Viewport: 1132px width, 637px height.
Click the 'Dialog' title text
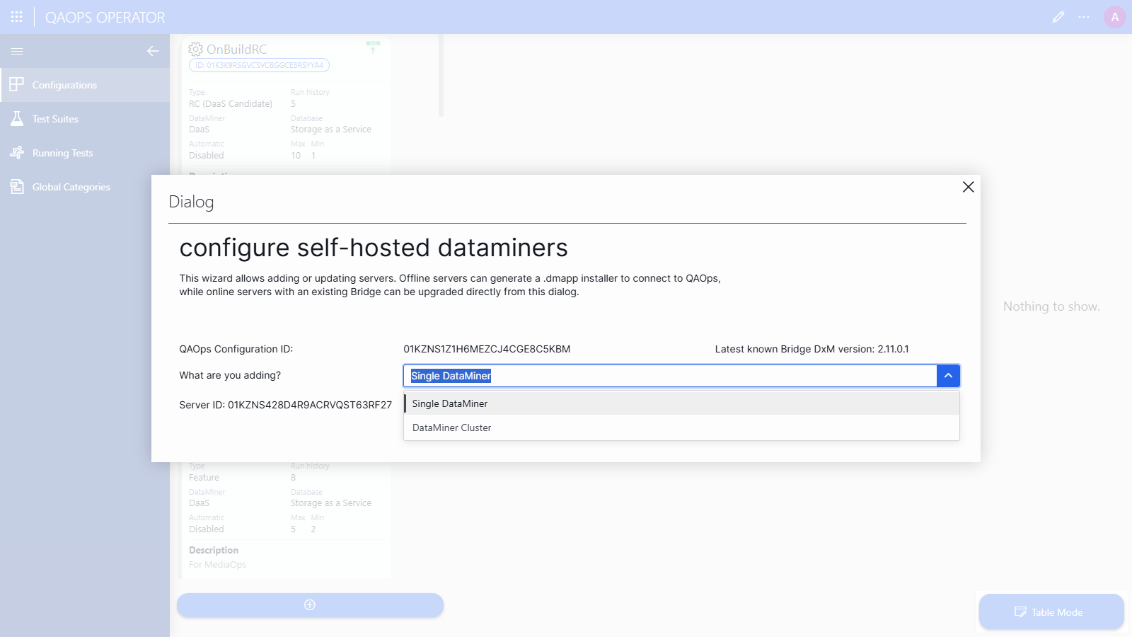(x=191, y=202)
